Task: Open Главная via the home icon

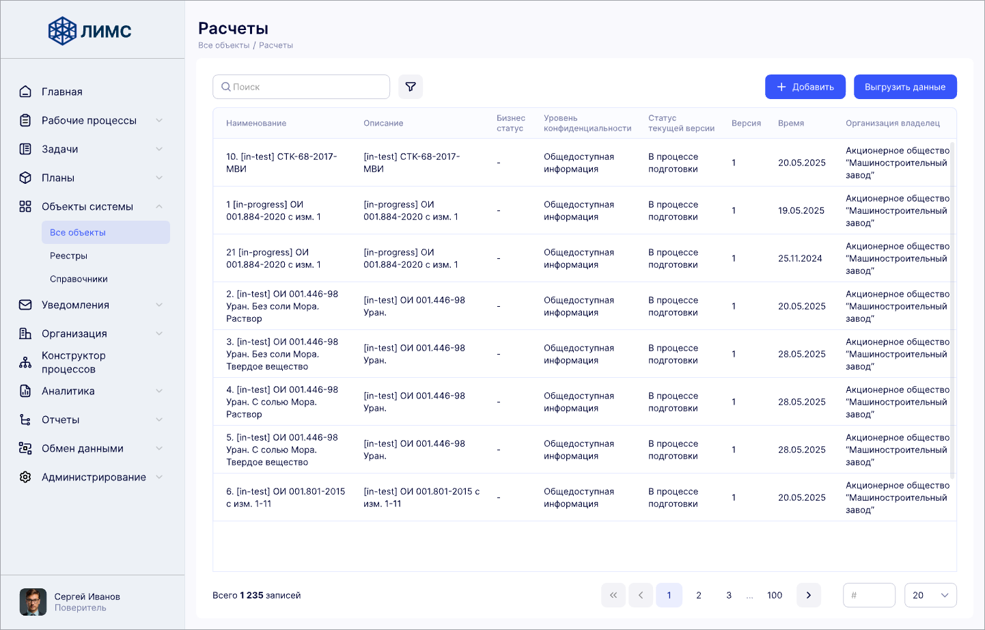Action: pos(25,92)
